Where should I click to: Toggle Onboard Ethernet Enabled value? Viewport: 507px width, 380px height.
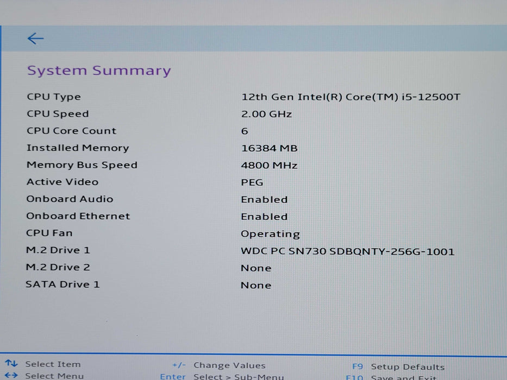[x=264, y=217]
